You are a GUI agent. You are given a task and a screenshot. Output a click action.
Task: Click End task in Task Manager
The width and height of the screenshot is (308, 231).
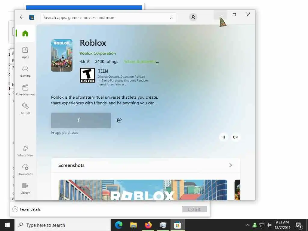click(x=194, y=209)
